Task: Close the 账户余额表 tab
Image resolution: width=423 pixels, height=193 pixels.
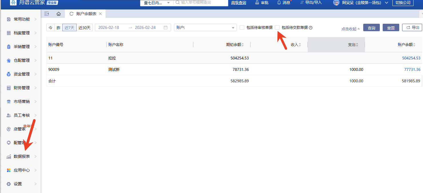Action: 100,14
